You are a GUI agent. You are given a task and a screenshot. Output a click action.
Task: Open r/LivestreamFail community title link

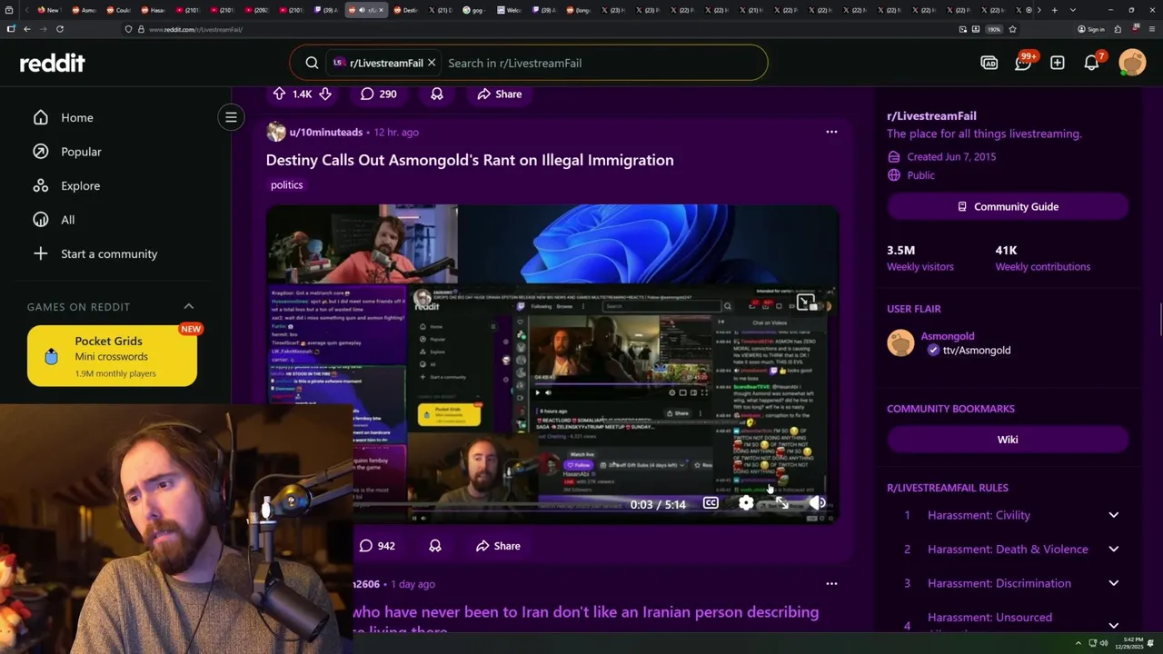tap(931, 115)
